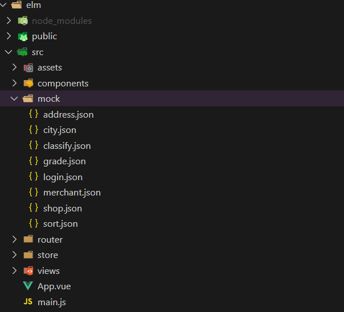The image size is (344, 312).
Task: Click the JSON braces icon for address.json
Action: [34, 114]
